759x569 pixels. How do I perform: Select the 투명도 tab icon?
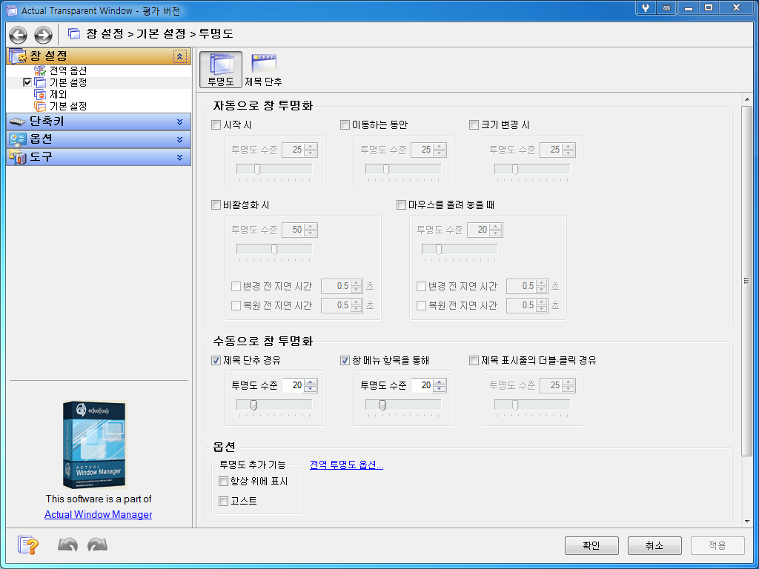220,70
